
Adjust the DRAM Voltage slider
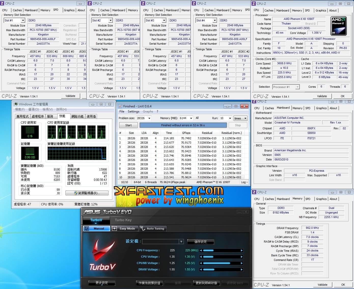pos(221,270)
